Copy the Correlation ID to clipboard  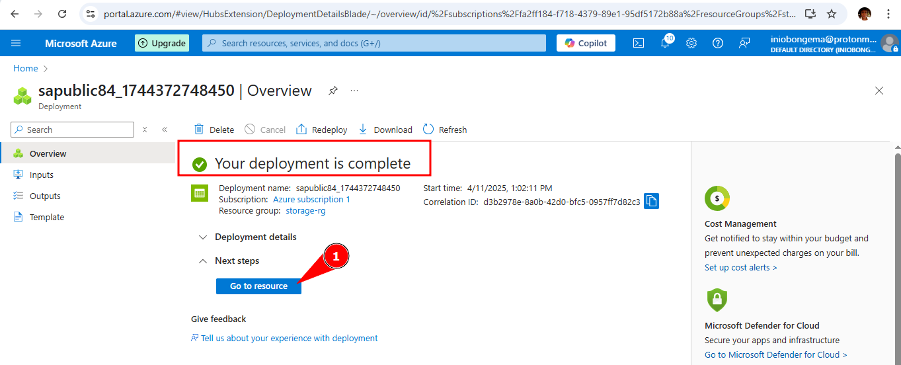click(651, 201)
